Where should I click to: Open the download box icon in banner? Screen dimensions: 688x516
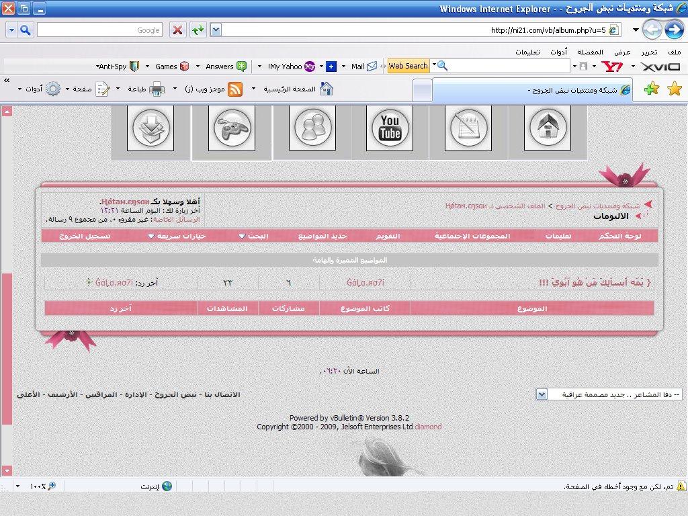pyautogui.click(x=153, y=128)
